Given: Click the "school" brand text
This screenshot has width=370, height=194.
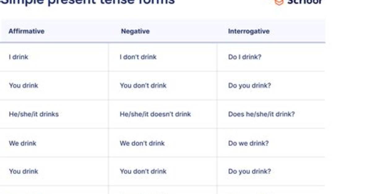Looking at the screenshot, I should [305, 2].
